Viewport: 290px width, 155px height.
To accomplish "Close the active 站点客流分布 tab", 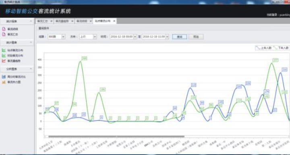I will point(114,21).
